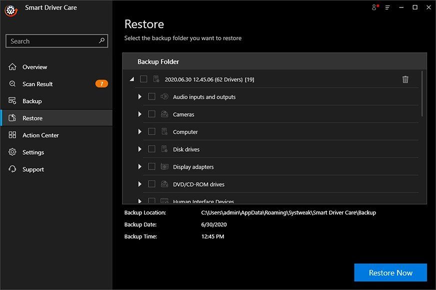Image resolution: width=436 pixels, height=290 pixels.
Task: Select the Cameras row label
Action: coord(183,114)
